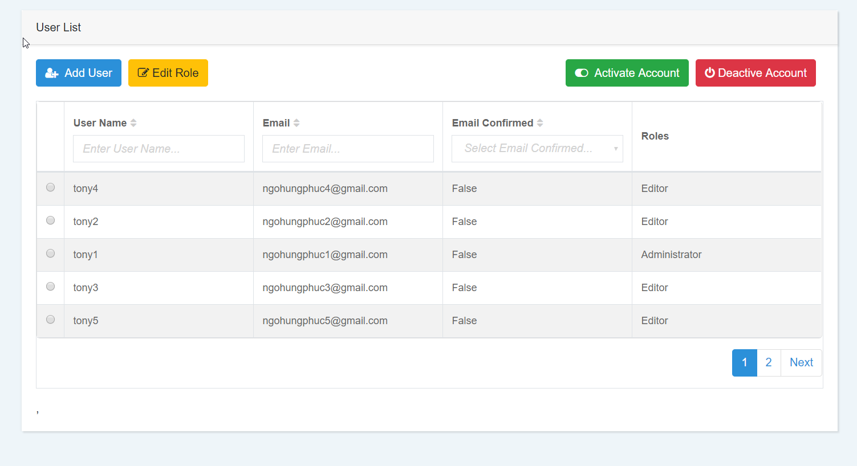
Task: Click the Editor role for tony4
Action: point(655,189)
